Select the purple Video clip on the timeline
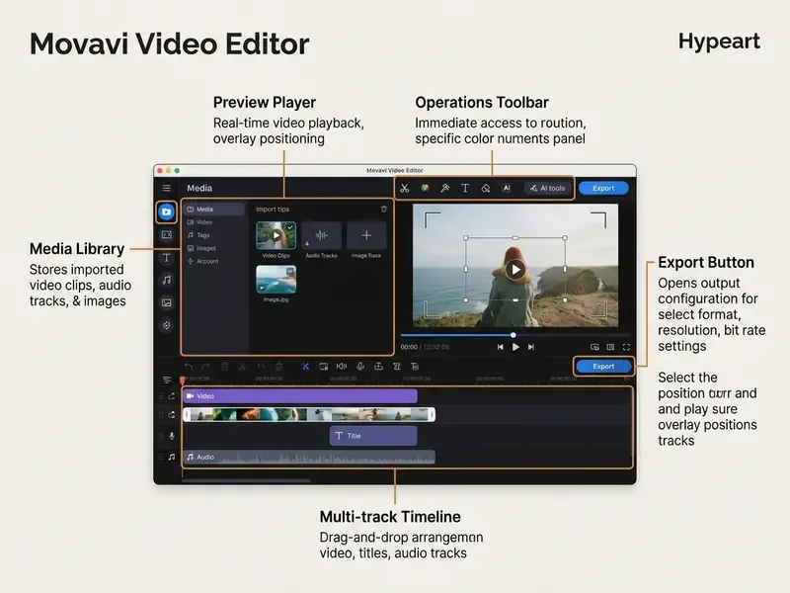This screenshot has height=593, width=790. 300,396
